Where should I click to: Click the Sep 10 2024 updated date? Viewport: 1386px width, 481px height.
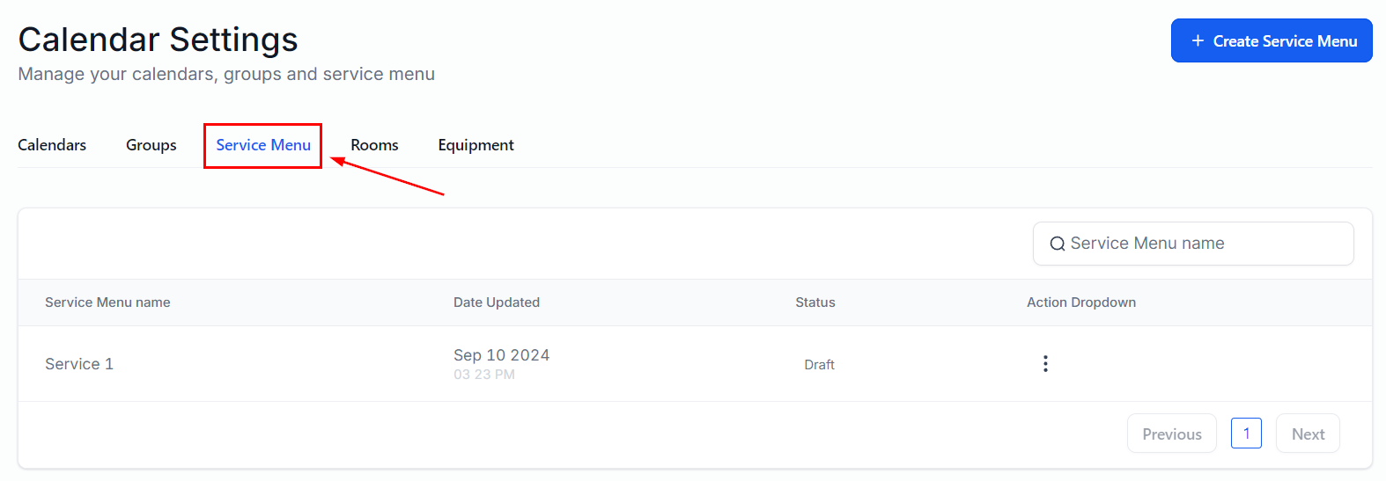501,355
